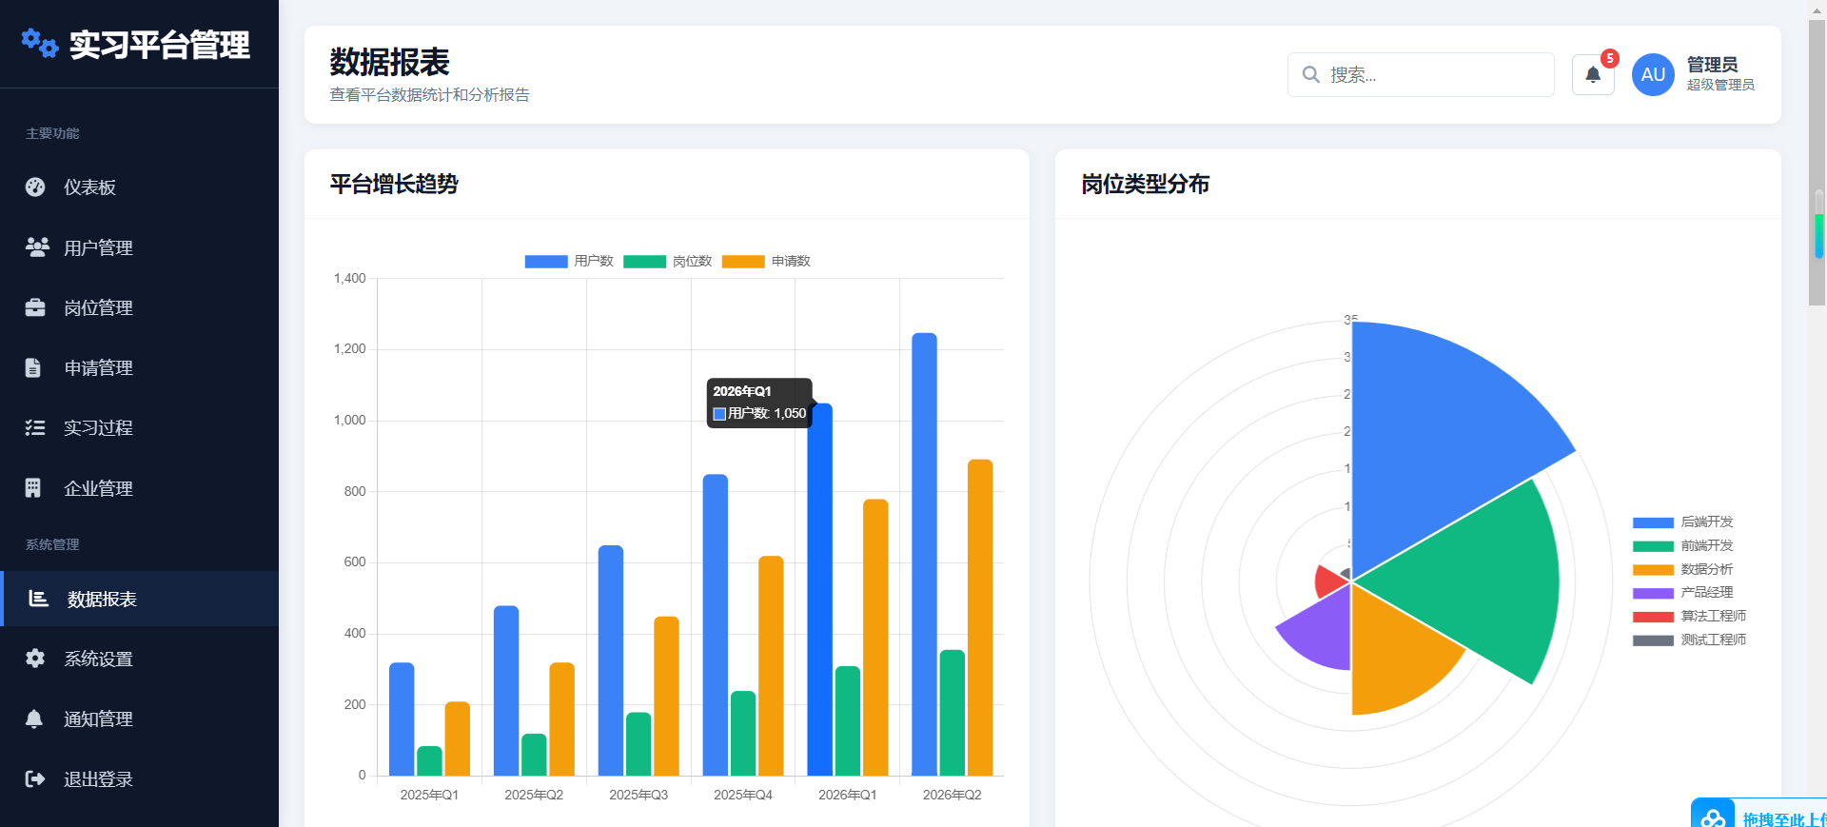Toggle 用户数 series in bar chart legend
Screen dimensions: 1827x827
click(569, 261)
